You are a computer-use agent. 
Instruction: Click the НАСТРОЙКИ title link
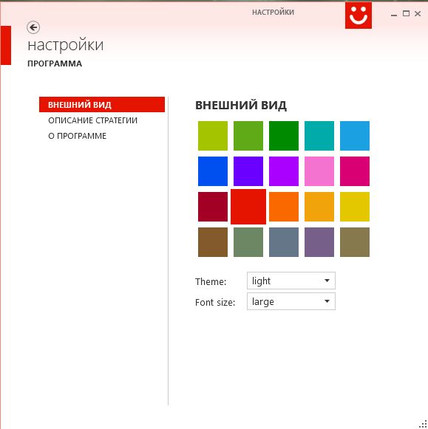273,13
